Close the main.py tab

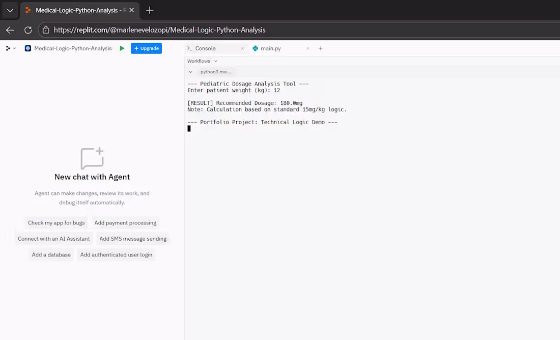308,48
